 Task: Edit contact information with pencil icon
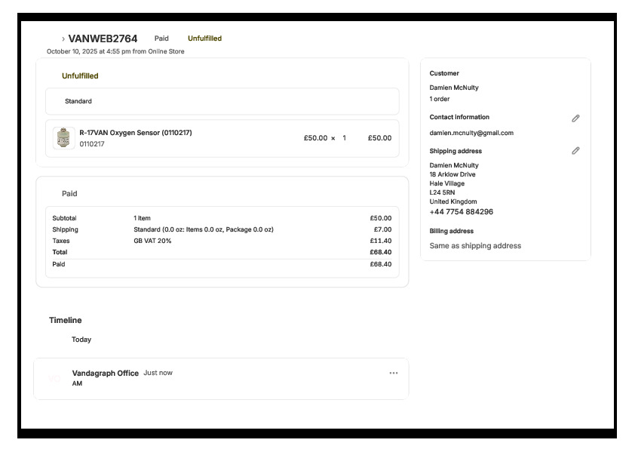[575, 118]
